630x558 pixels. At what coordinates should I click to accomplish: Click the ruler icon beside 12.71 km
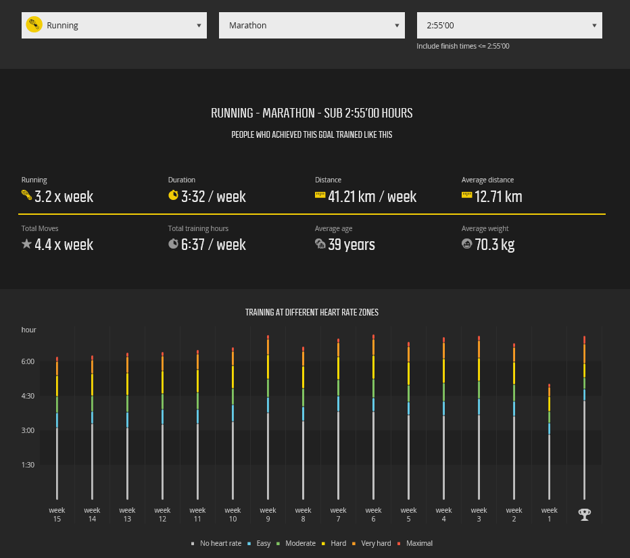point(467,195)
